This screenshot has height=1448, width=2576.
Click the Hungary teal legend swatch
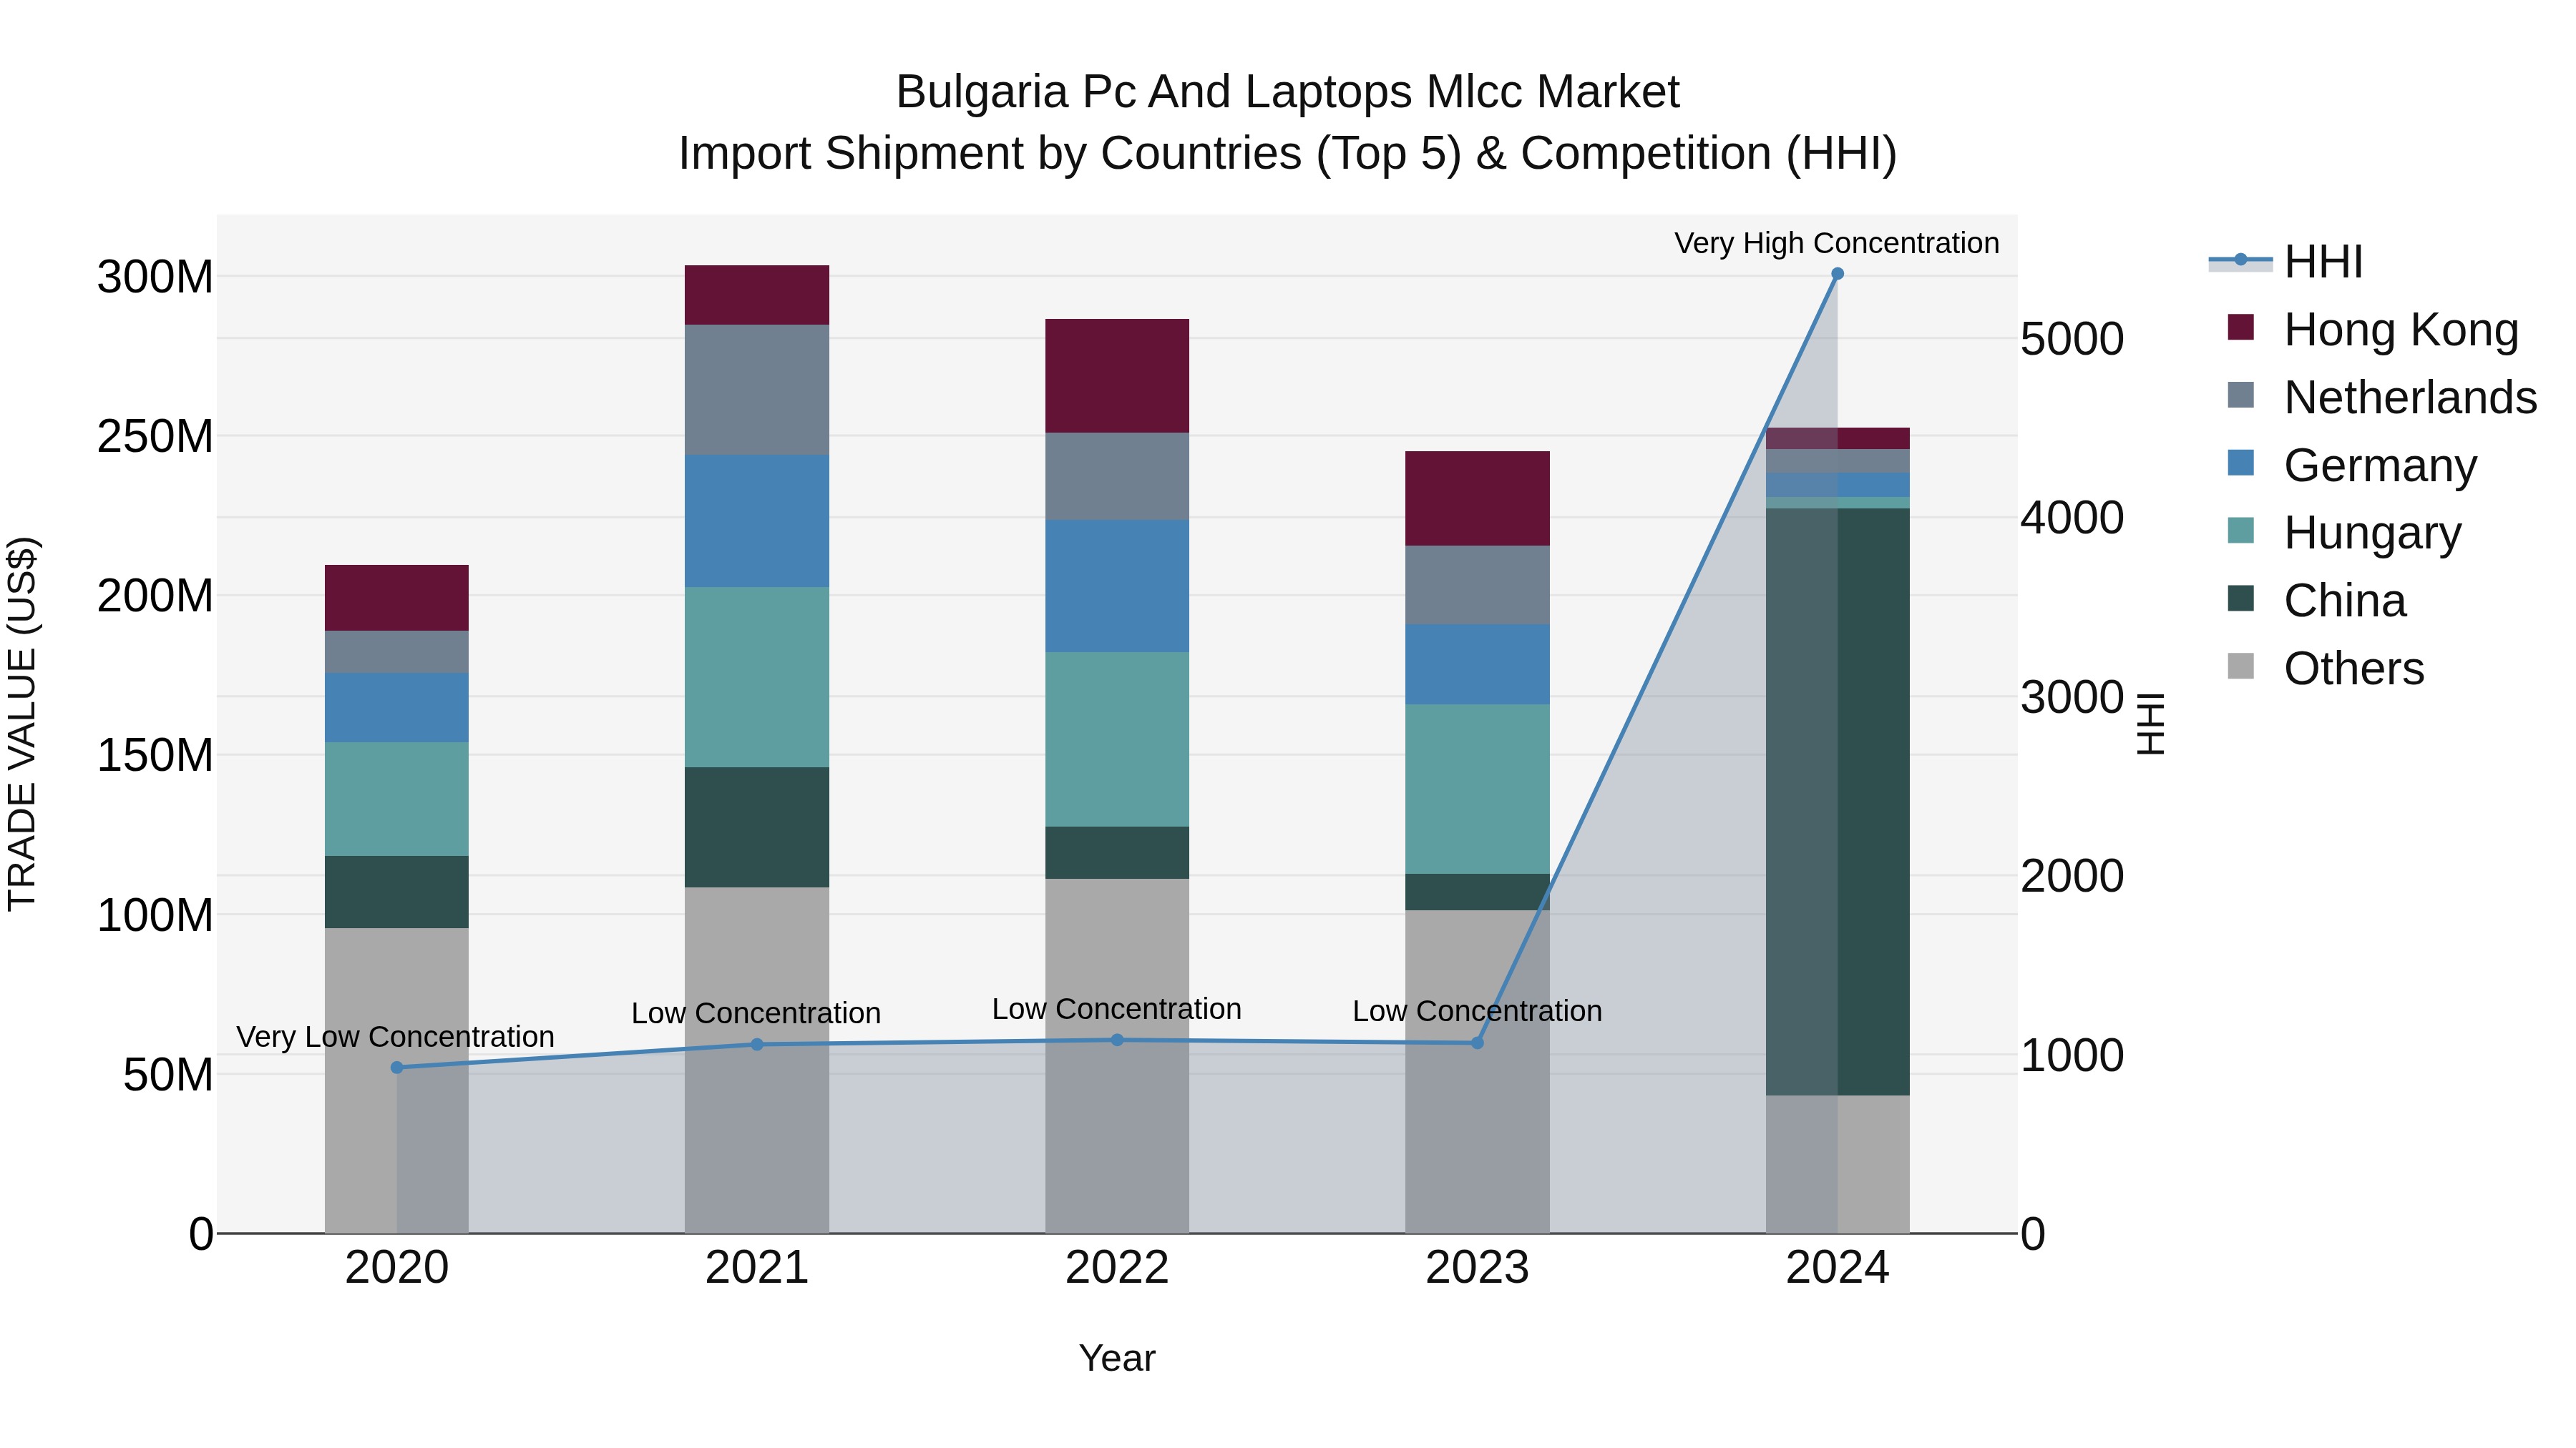pos(2241,531)
